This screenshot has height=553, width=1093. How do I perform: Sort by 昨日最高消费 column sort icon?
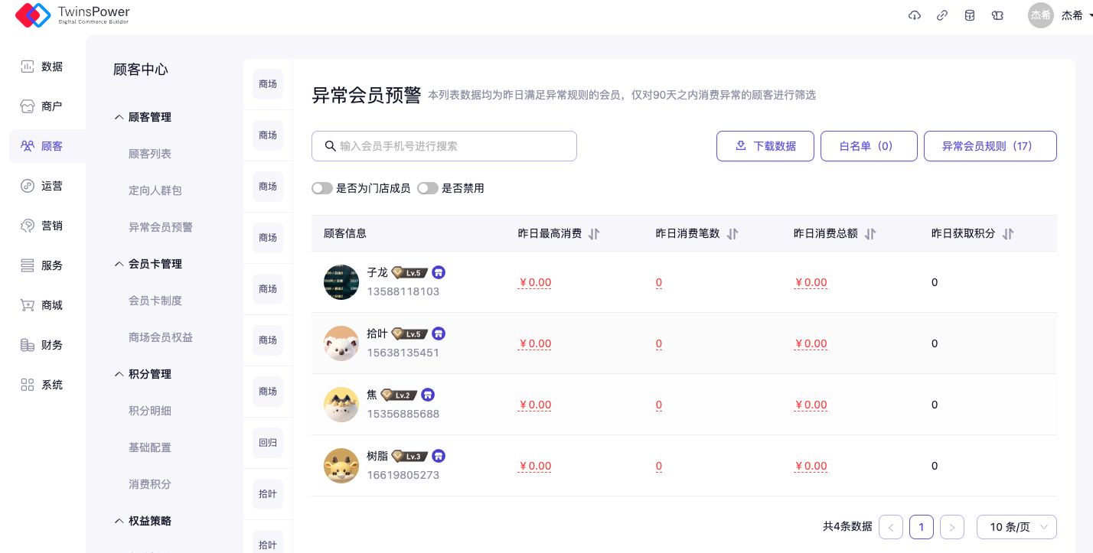(x=594, y=234)
